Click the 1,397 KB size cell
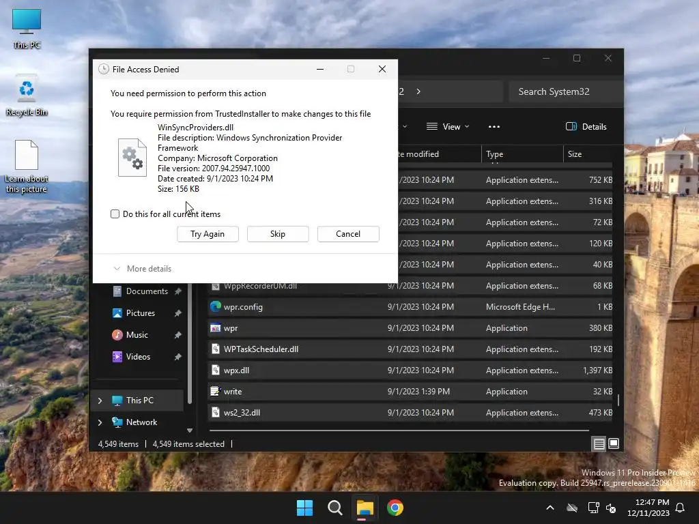Viewport: 699px width, 524px height. pyautogui.click(x=597, y=370)
